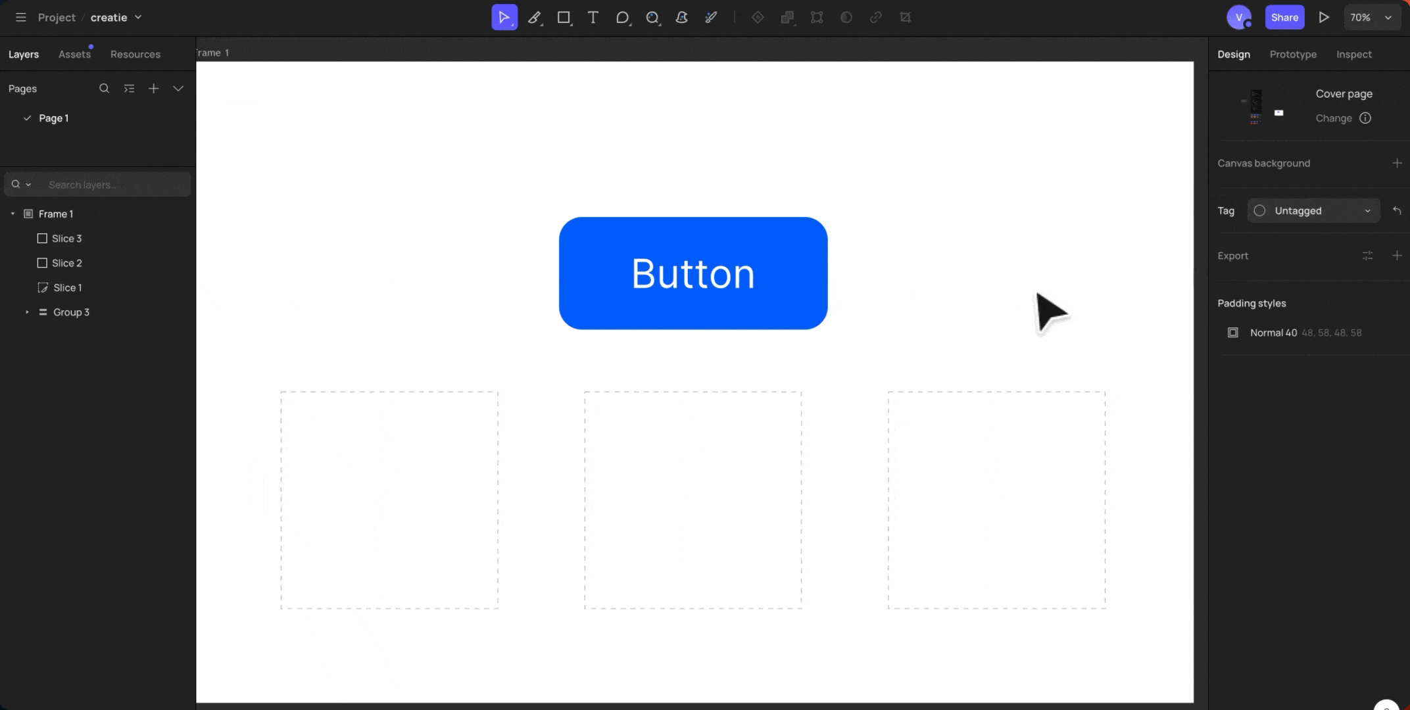Open the hamburger main menu
Viewport: 1410px width, 710px height.
[20, 17]
